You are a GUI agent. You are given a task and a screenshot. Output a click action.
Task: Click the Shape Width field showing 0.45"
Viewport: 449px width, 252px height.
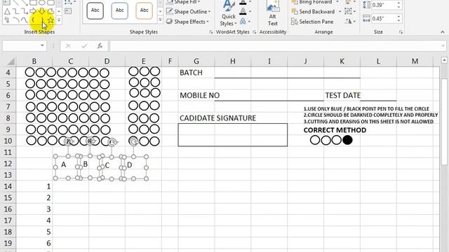384,19
